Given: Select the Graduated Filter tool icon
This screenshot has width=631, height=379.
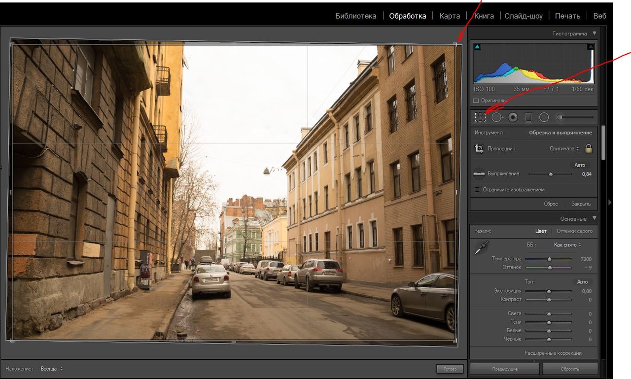Looking at the screenshot, I should (x=528, y=117).
